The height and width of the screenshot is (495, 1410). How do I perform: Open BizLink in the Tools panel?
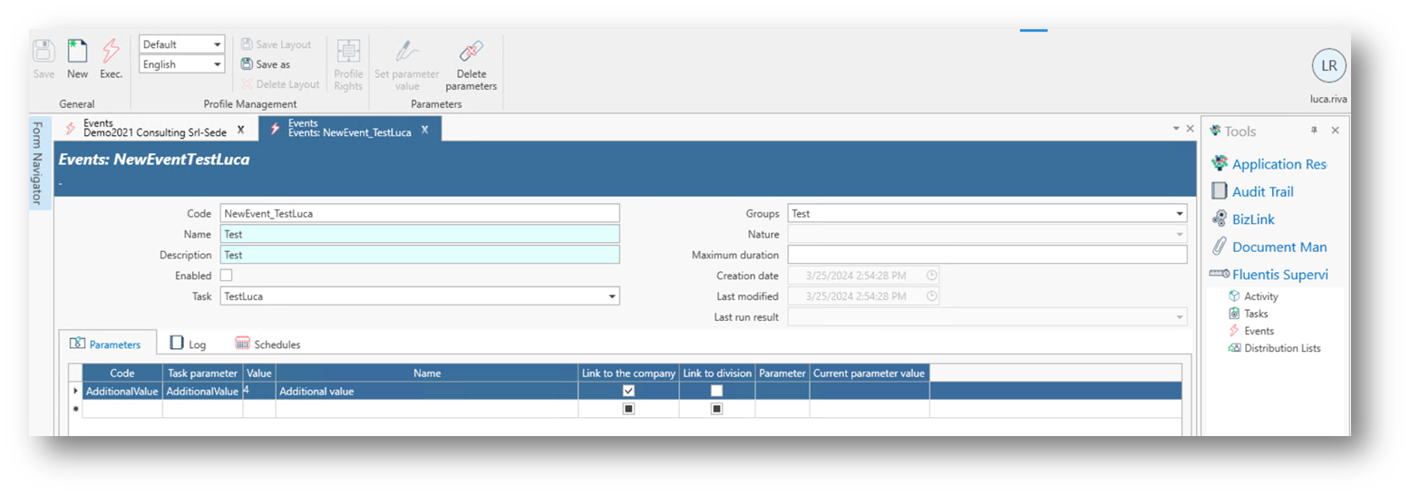coord(1252,219)
